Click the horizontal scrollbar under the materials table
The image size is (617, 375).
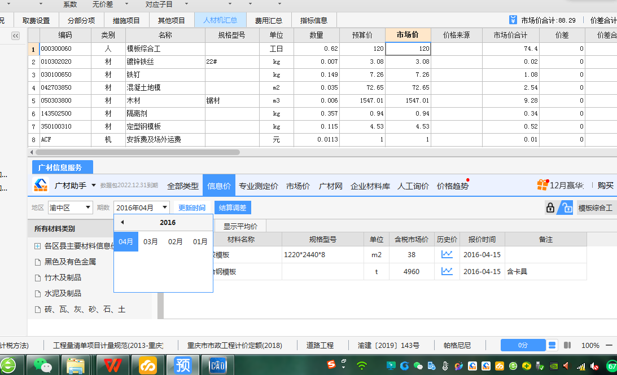coord(138,152)
